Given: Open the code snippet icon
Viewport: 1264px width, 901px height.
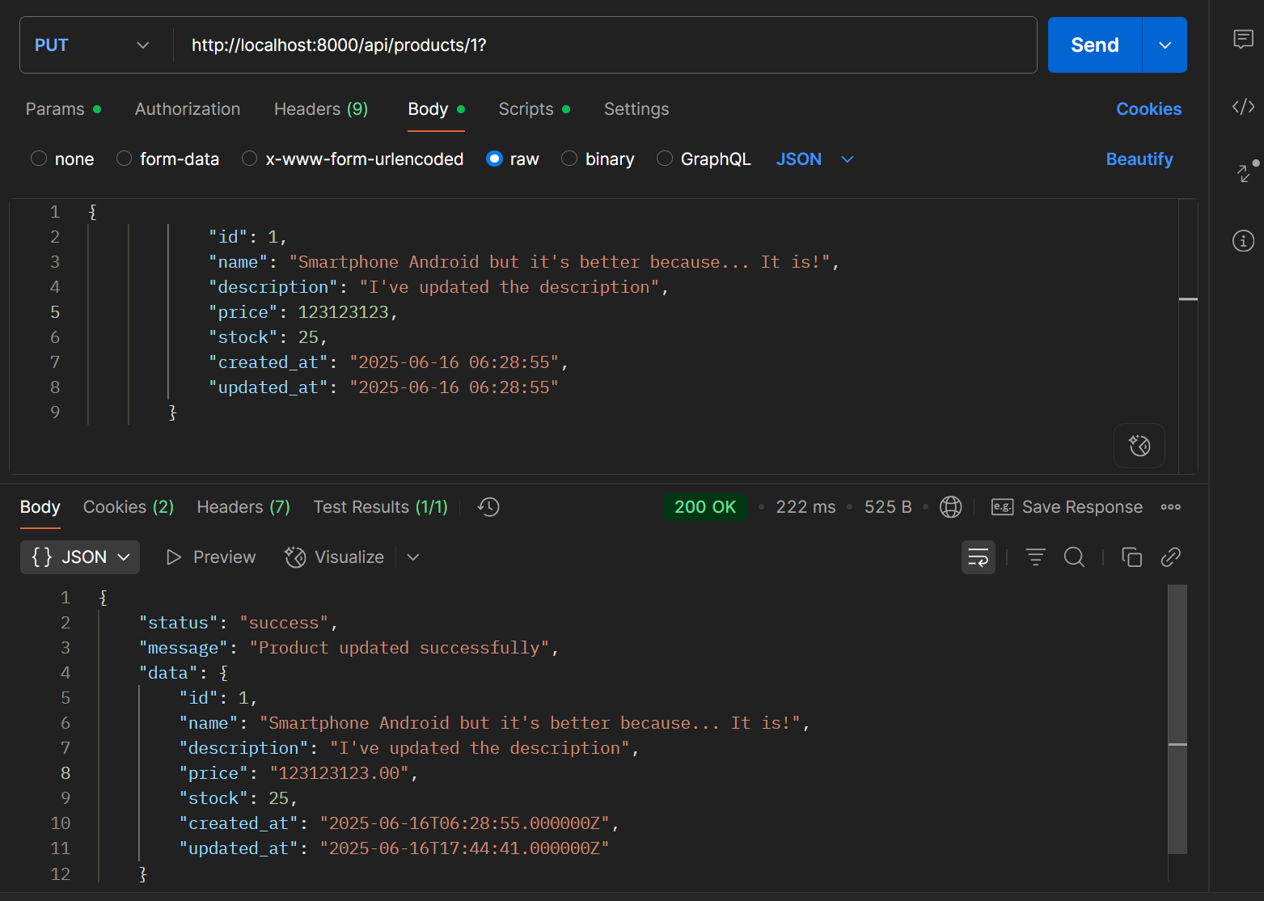Looking at the screenshot, I should 1243,107.
